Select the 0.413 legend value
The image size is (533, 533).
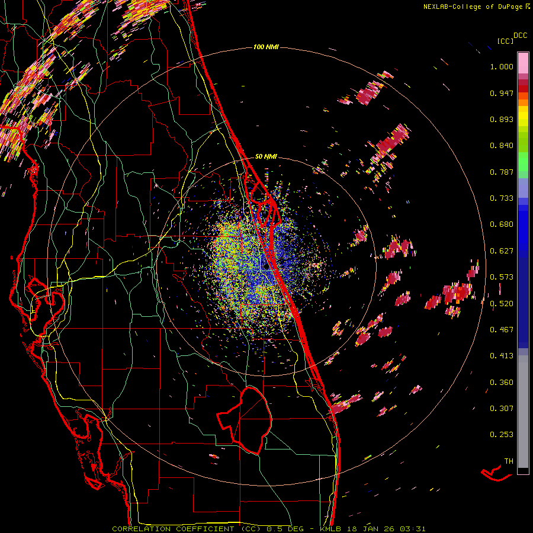point(502,356)
